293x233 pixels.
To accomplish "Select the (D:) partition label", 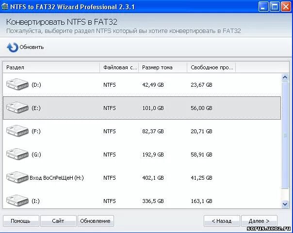I will pyautogui.click(x=36, y=85).
